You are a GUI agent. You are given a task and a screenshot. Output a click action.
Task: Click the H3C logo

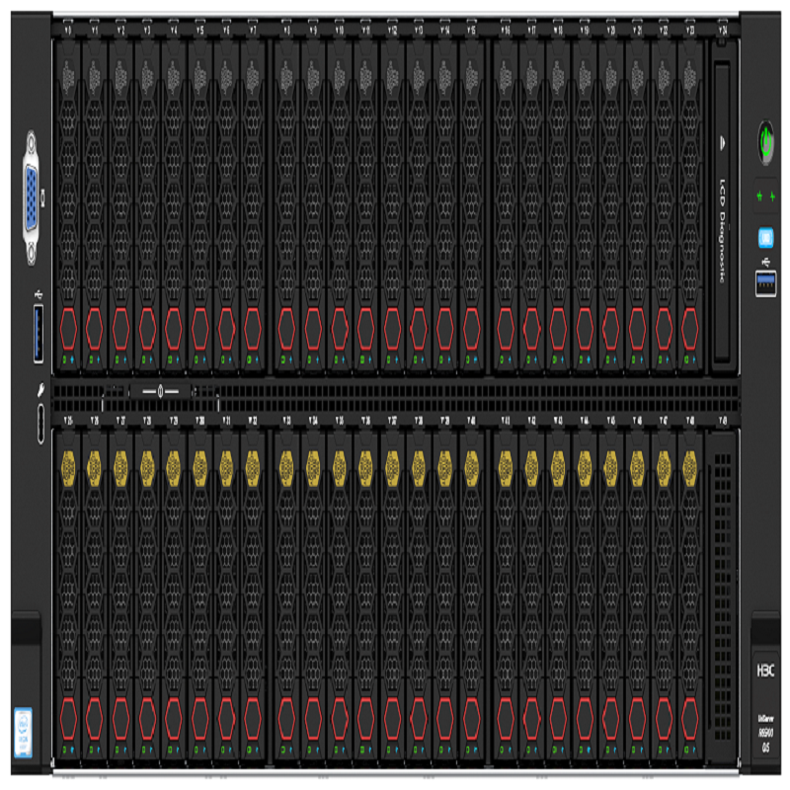click(766, 668)
